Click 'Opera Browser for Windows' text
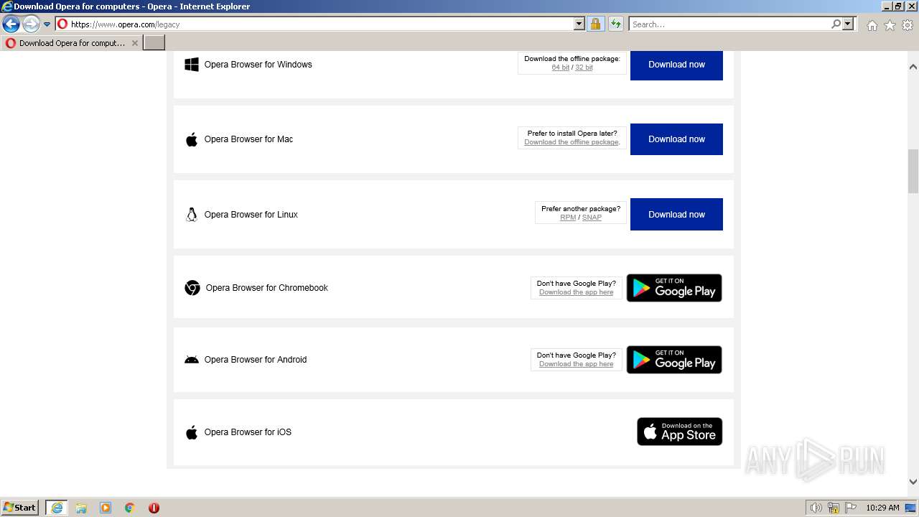Viewport: 919px width, 517px height. [x=258, y=65]
